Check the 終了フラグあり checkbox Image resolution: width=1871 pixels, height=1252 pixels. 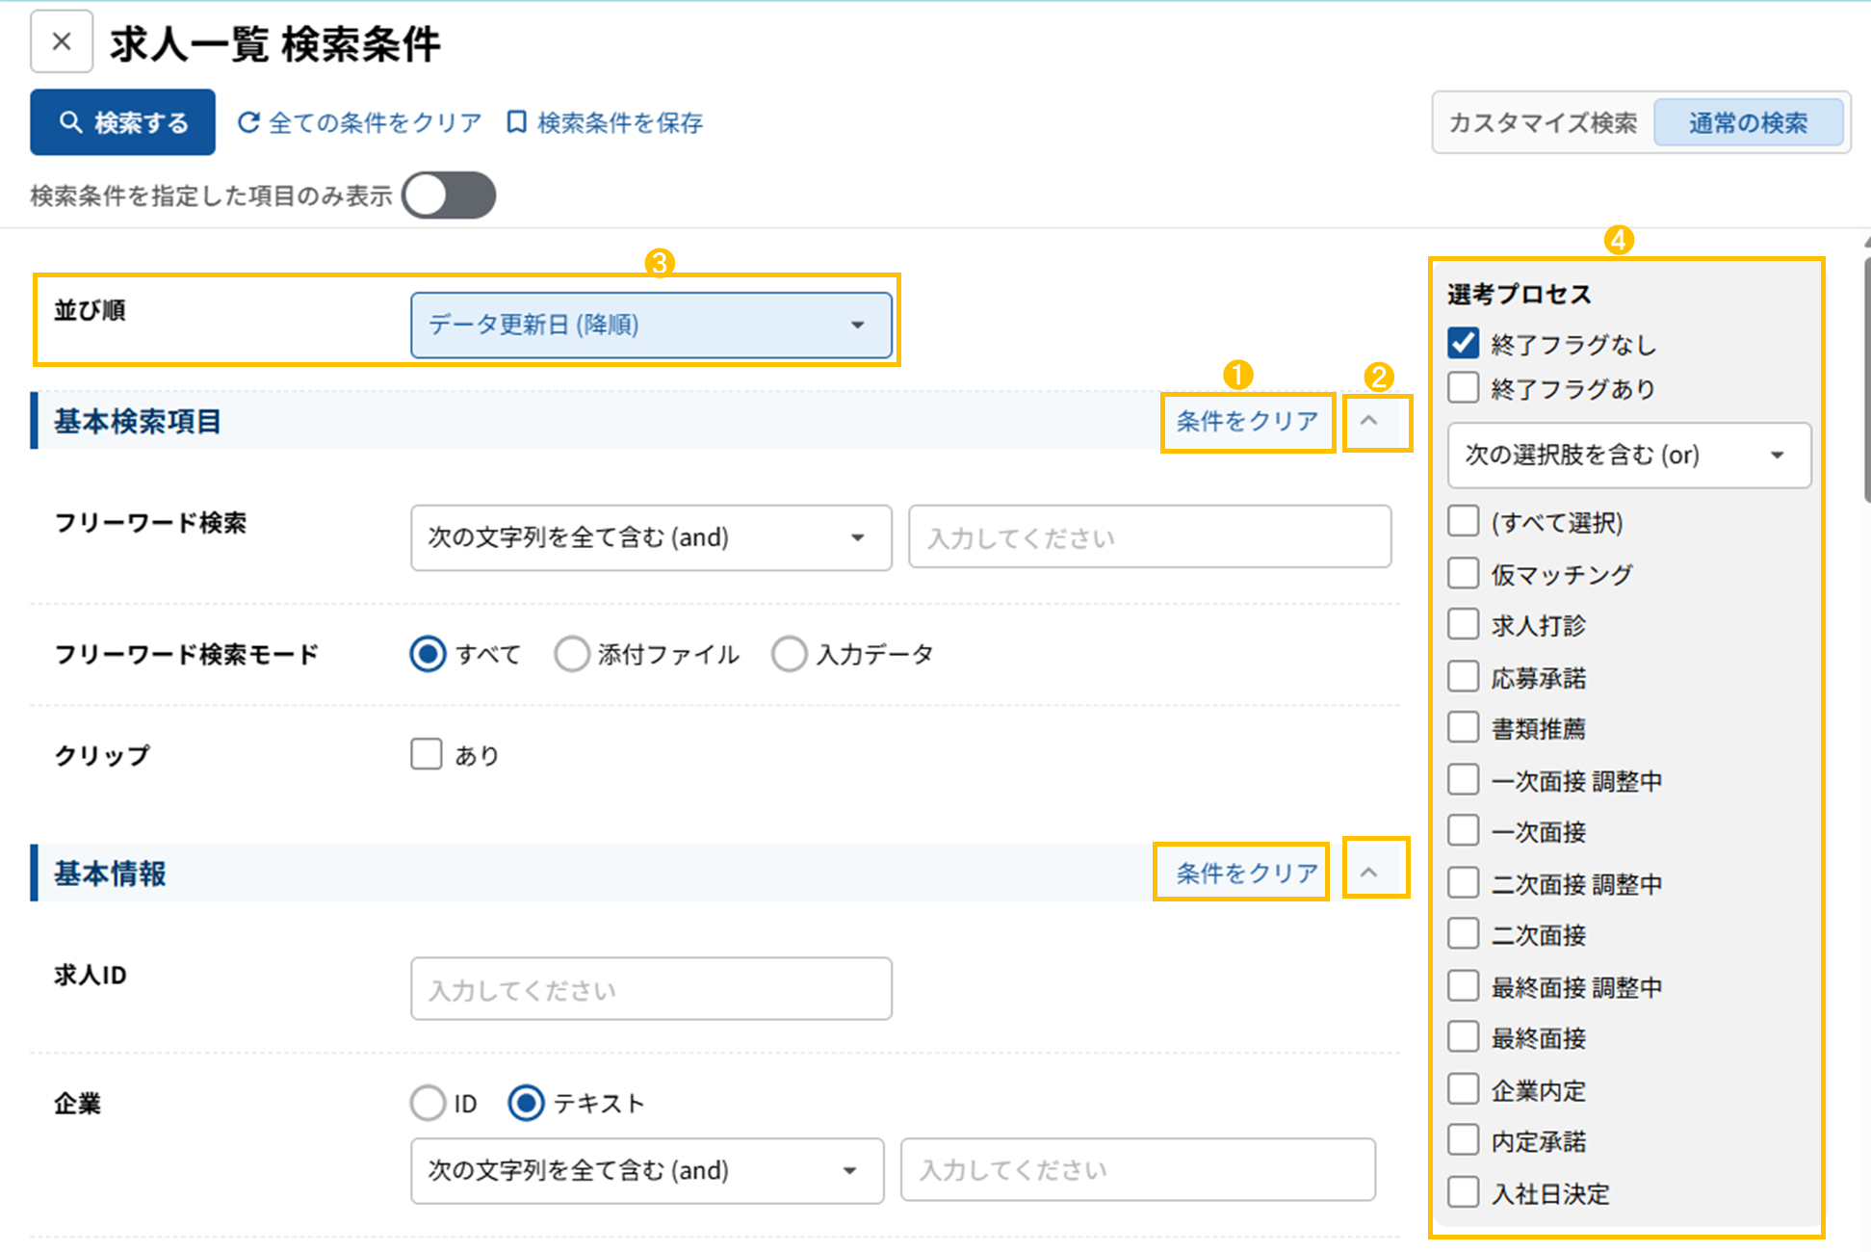coord(1464,388)
